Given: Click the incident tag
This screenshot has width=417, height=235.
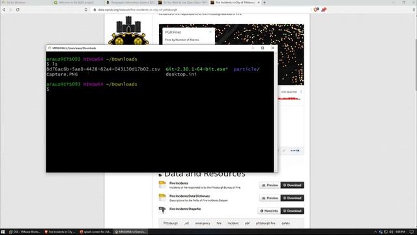Looking at the screenshot, I should [233, 223].
